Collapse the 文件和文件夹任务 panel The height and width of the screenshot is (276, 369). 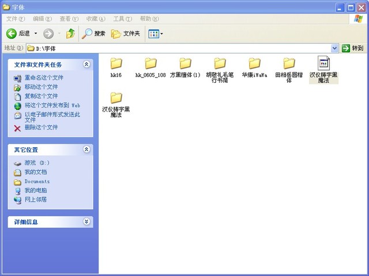(x=86, y=64)
